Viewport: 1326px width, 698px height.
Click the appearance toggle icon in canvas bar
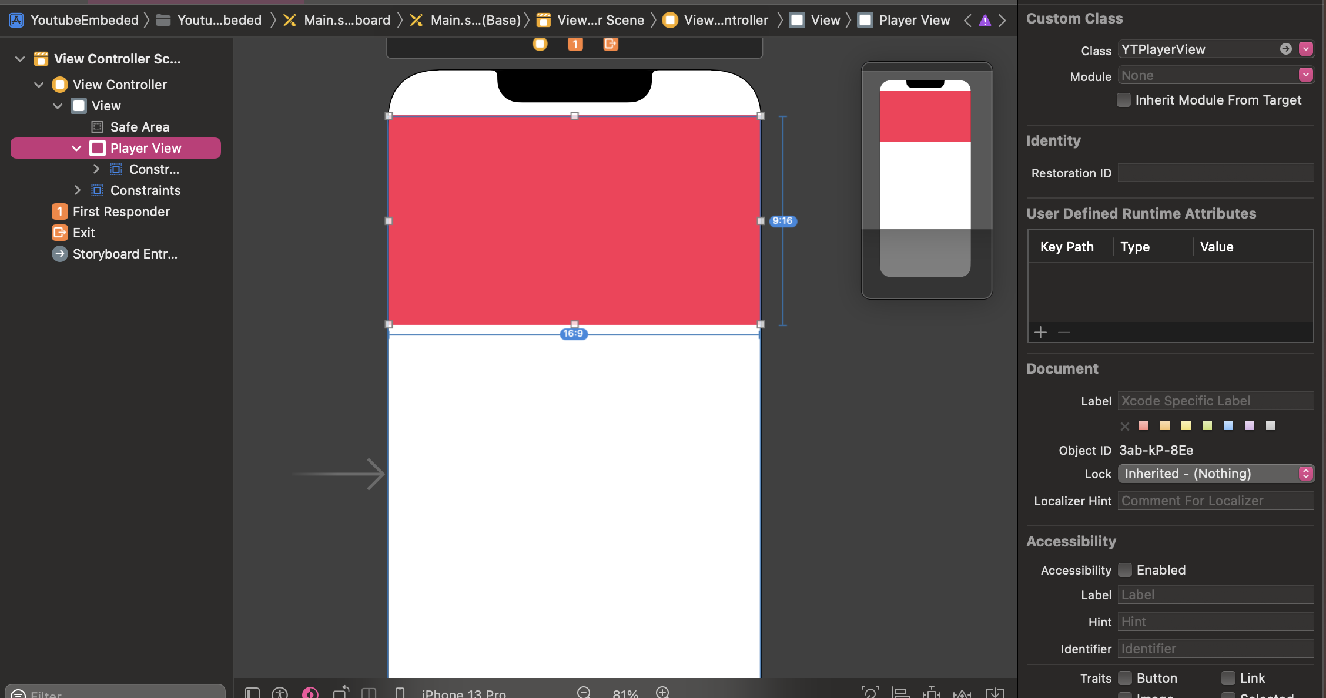[x=310, y=693]
